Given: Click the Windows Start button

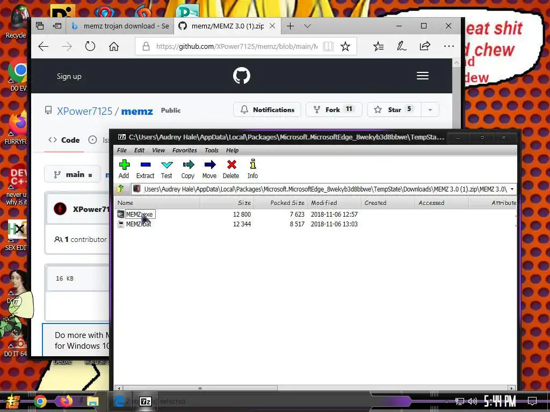Looking at the screenshot, I should [12, 401].
